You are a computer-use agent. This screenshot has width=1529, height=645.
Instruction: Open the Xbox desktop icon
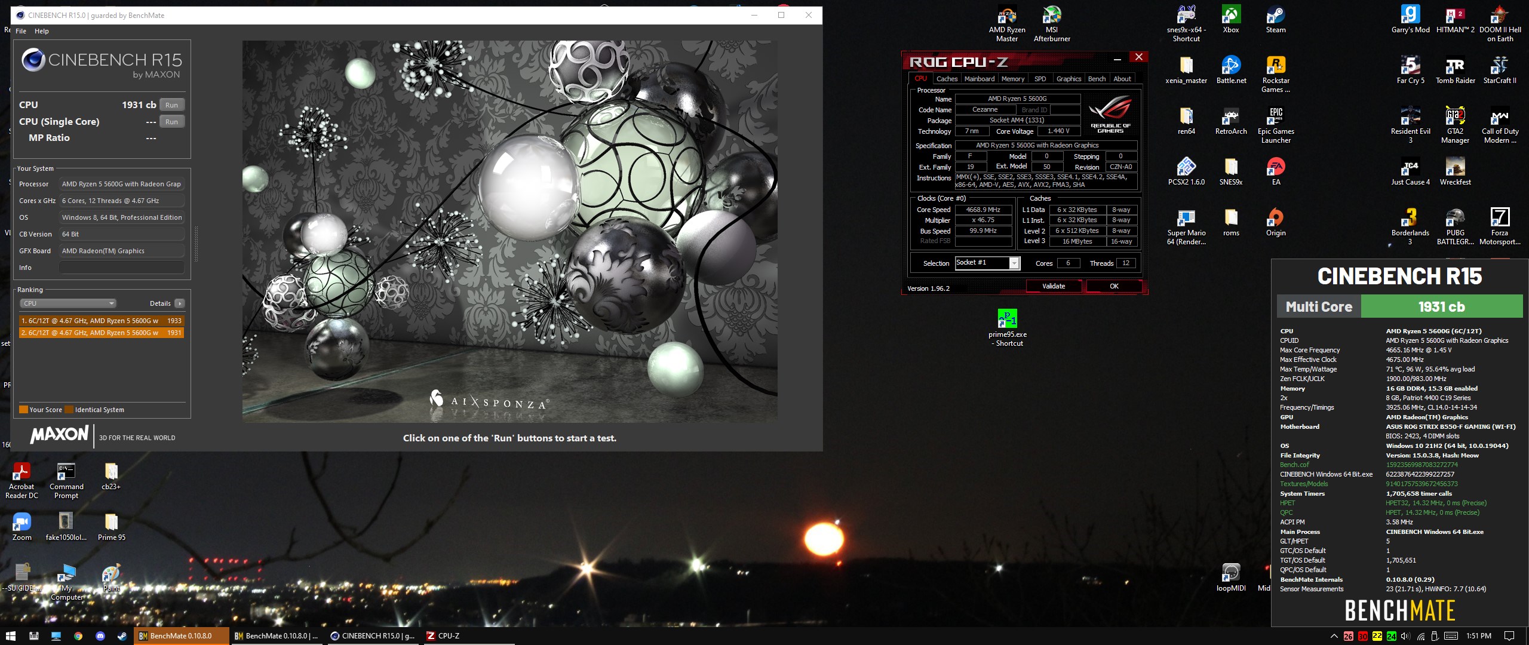(1231, 19)
